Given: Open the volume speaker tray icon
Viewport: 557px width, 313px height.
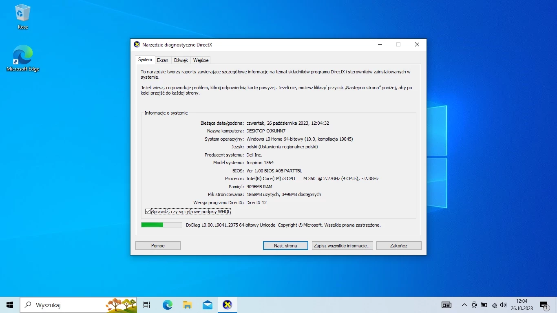Looking at the screenshot, I should pos(503,305).
